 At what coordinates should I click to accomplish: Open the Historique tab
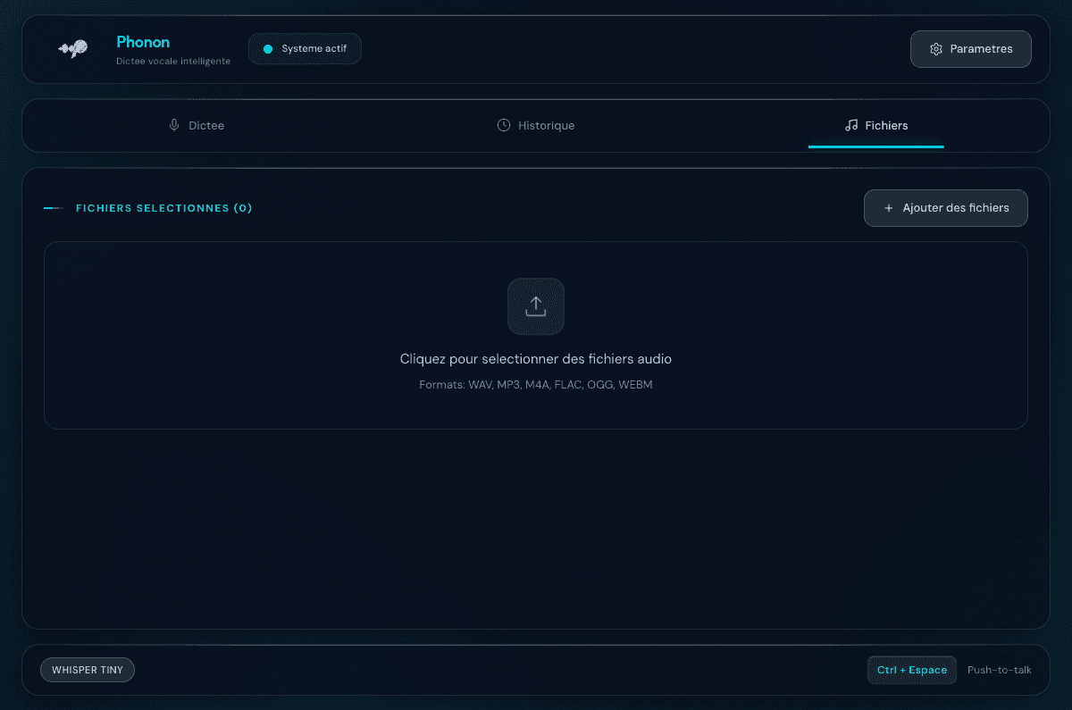[x=536, y=125]
